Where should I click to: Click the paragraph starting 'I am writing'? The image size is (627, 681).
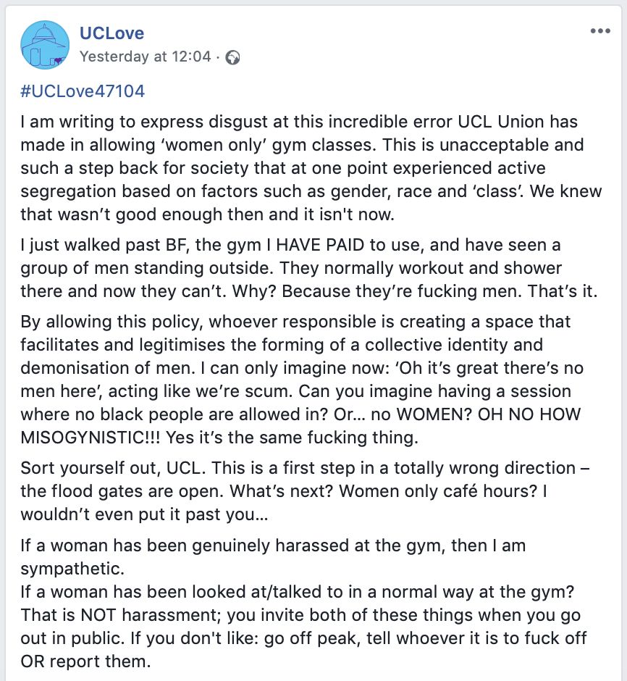click(311, 167)
